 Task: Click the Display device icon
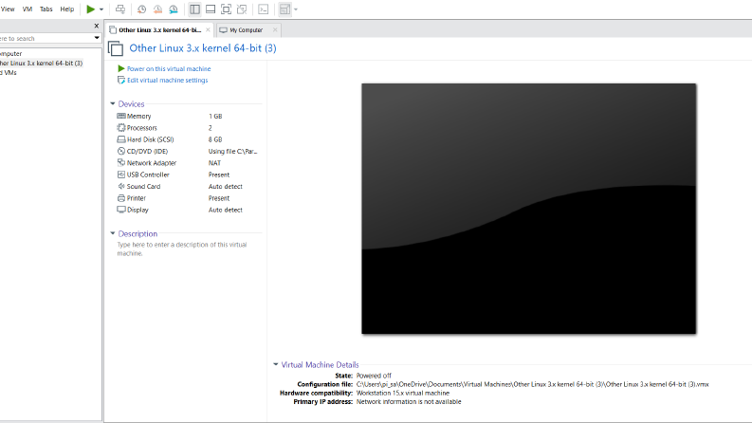121,210
